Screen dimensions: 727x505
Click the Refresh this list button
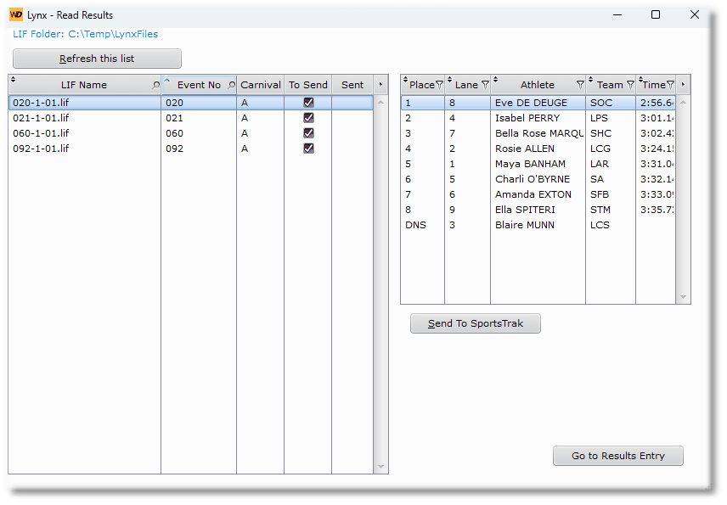[x=97, y=59]
